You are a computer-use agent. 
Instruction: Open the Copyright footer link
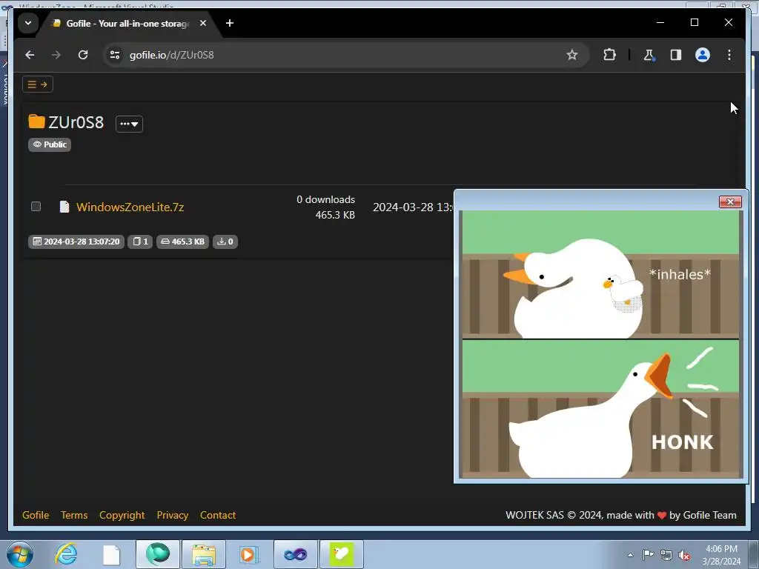point(122,516)
